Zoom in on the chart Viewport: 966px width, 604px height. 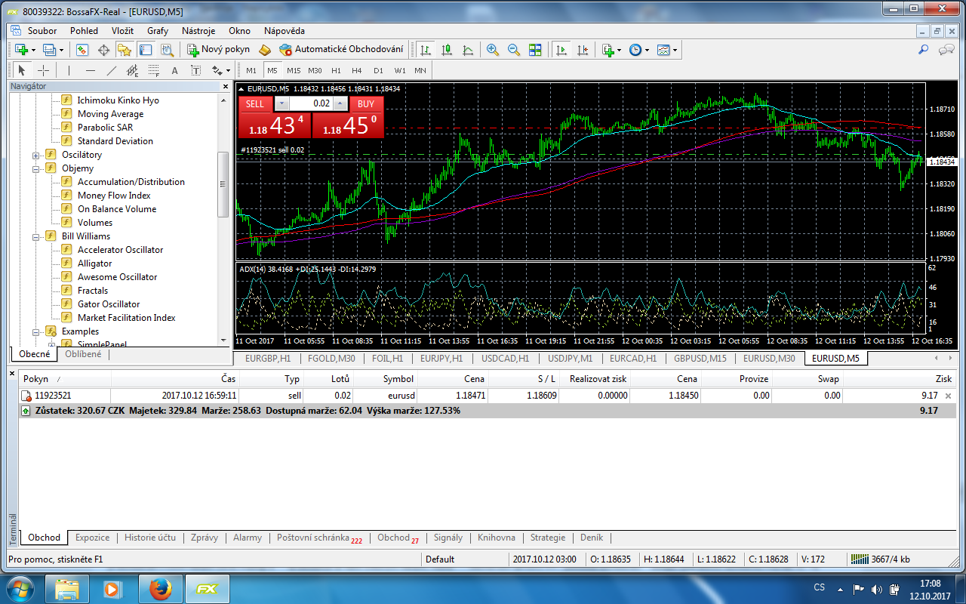pos(493,50)
